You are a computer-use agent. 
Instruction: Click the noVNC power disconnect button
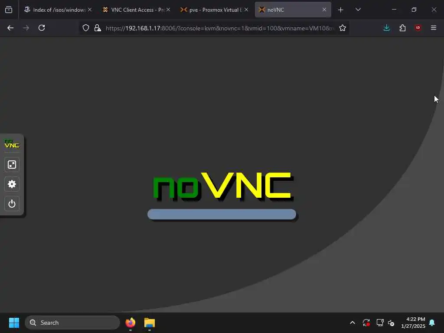click(12, 204)
